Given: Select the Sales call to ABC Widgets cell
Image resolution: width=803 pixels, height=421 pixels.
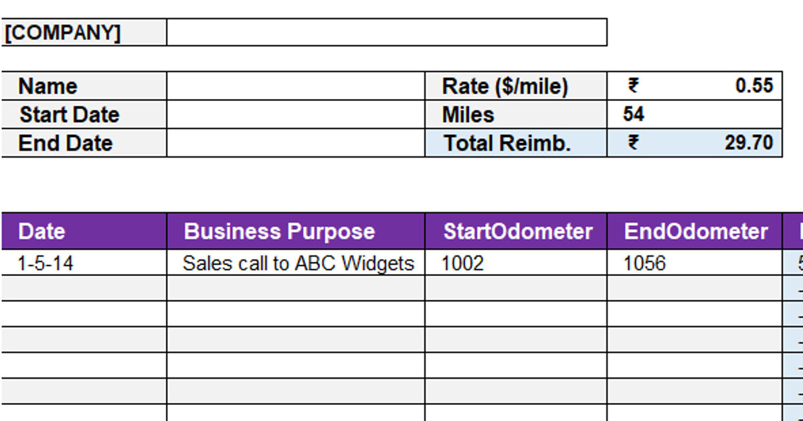Looking at the screenshot, I should click(x=295, y=263).
